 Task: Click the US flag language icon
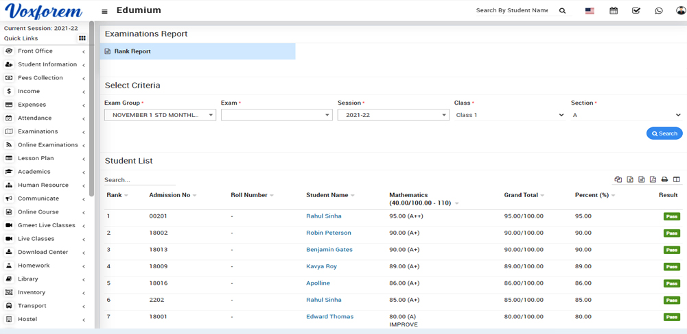tap(590, 11)
